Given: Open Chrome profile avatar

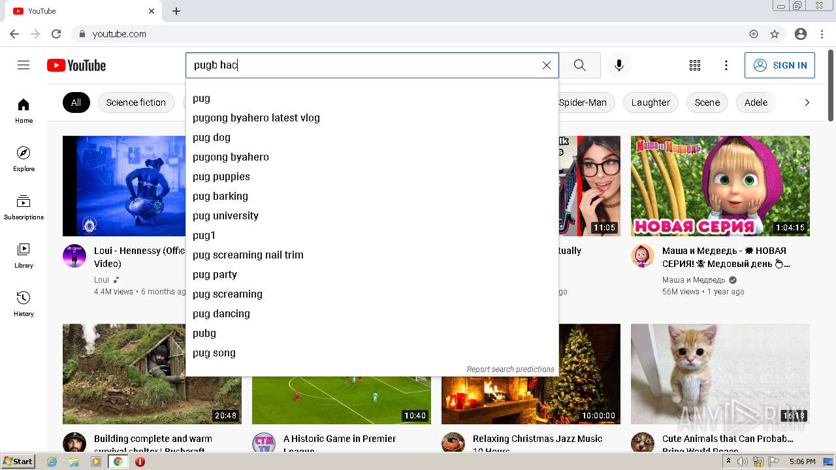Looking at the screenshot, I should 801,34.
